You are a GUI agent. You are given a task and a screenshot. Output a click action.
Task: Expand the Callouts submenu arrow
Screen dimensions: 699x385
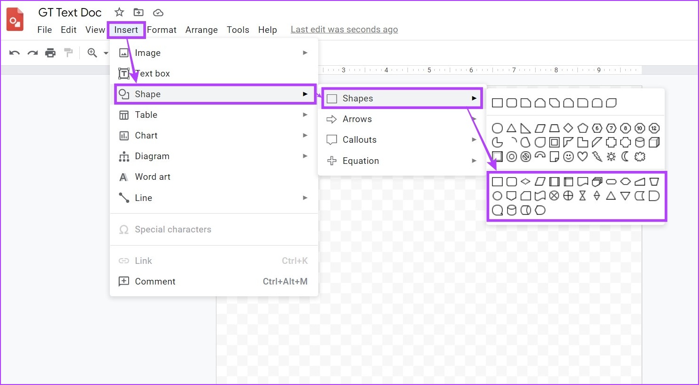point(474,139)
